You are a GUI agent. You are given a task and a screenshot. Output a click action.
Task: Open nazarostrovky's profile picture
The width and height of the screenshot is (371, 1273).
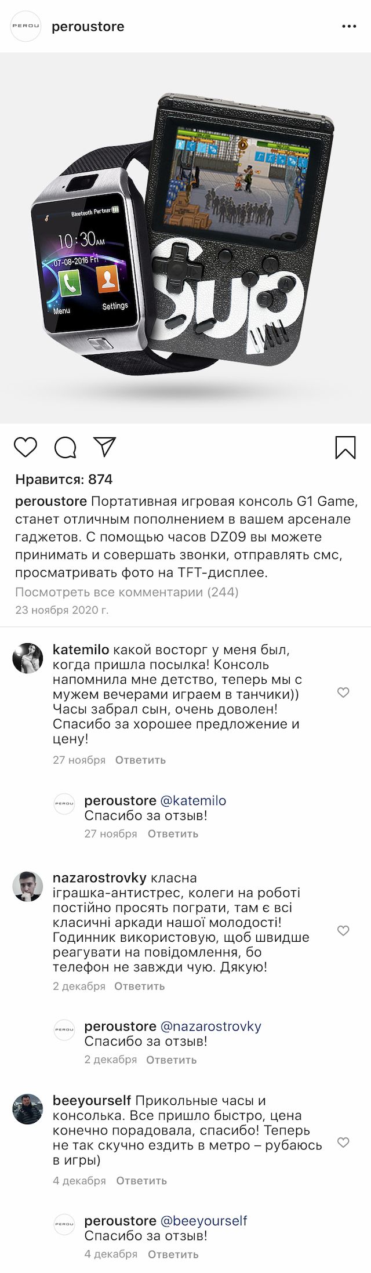click(28, 886)
